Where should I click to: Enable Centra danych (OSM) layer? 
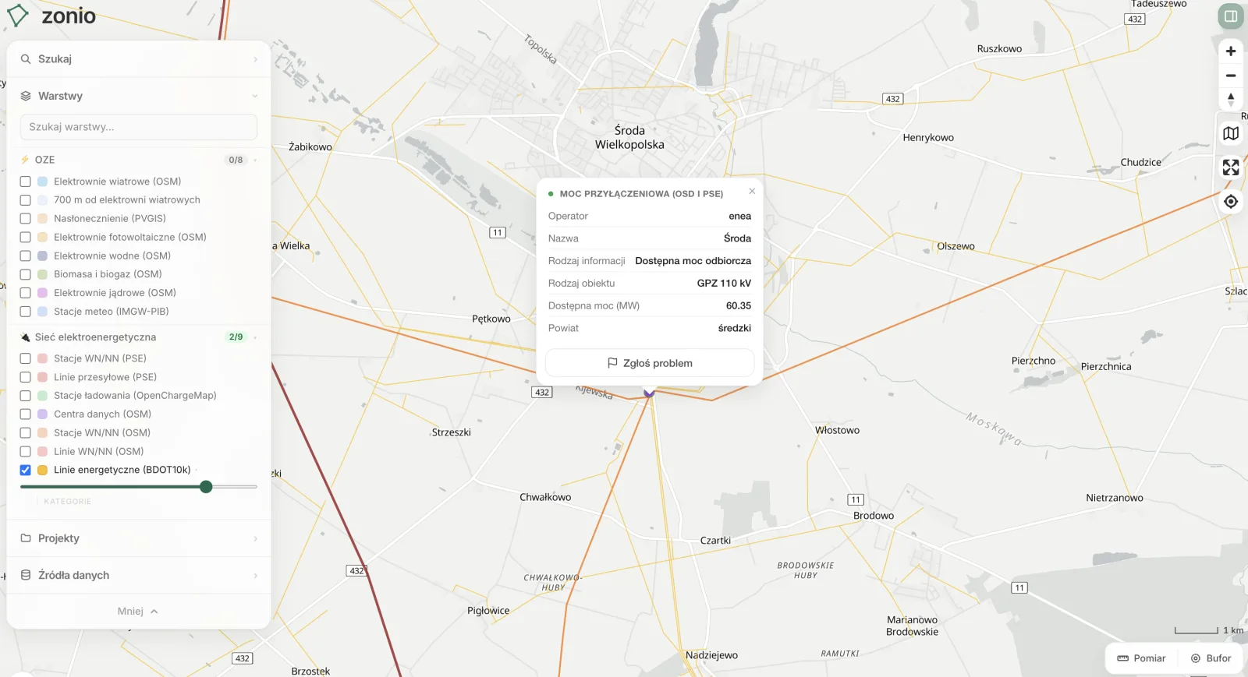point(25,414)
